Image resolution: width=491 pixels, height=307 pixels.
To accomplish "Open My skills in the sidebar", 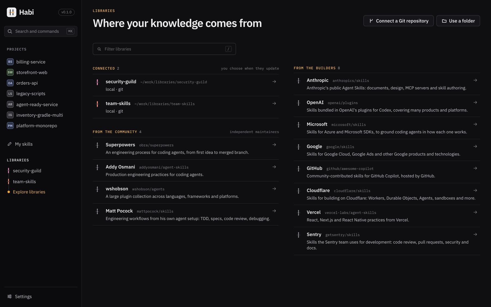I will tap(41, 144).
